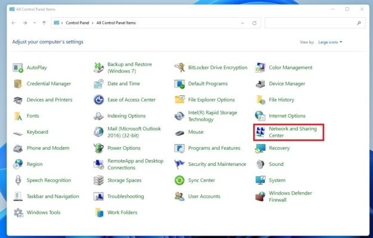Open the Recovery icon
373x238 pixels.
(x=260, y=148)
